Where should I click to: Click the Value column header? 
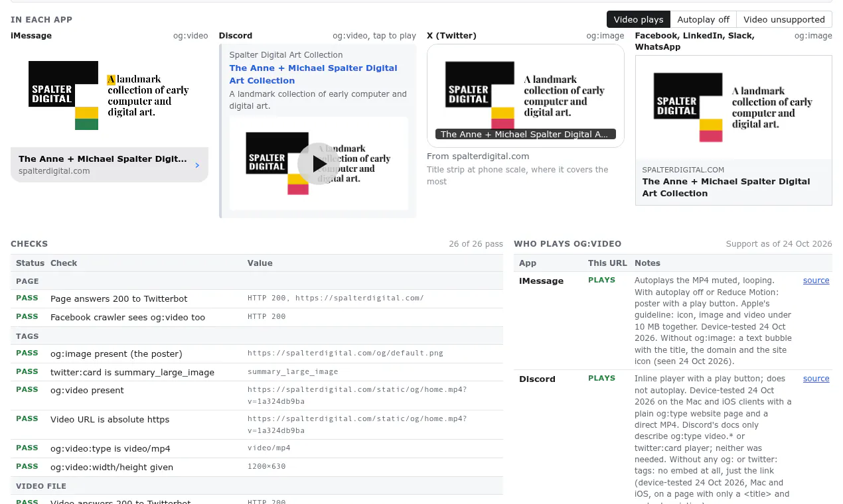260,263
